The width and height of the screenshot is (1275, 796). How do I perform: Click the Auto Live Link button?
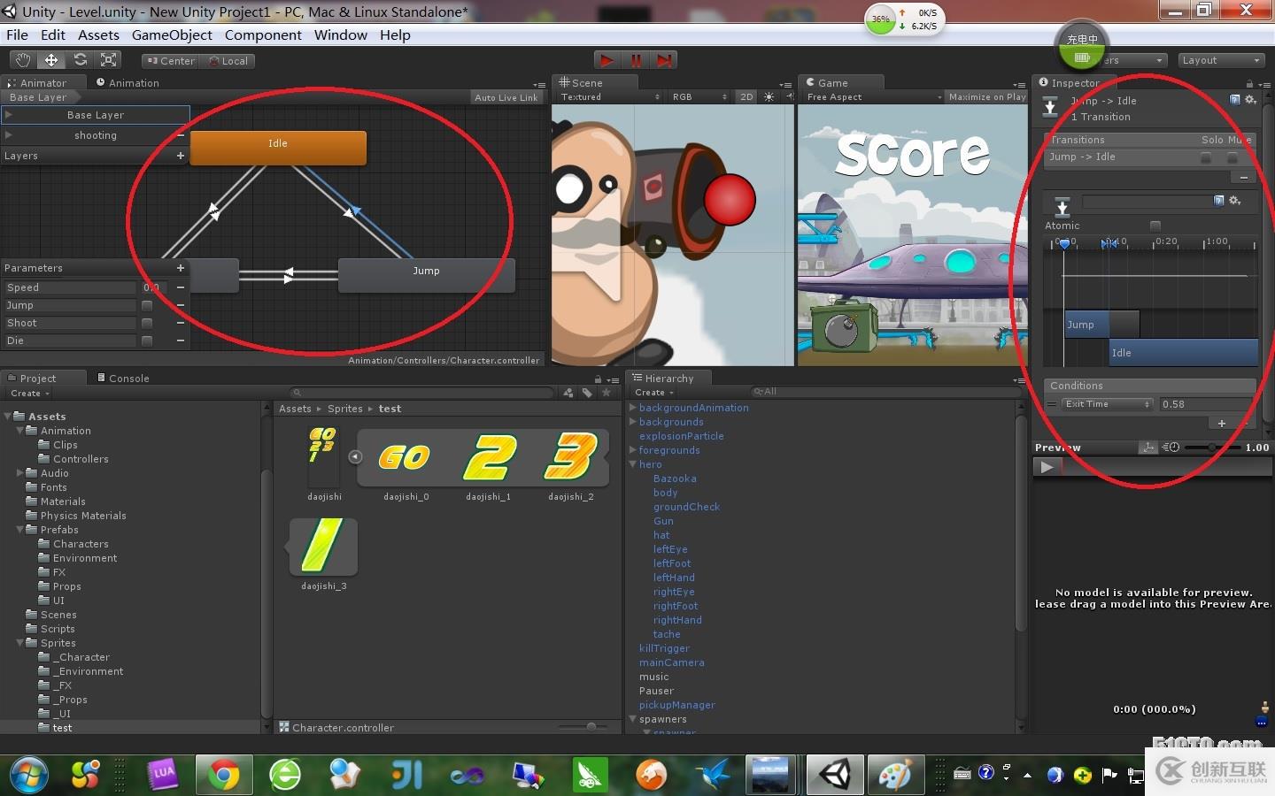click(506, 97)
